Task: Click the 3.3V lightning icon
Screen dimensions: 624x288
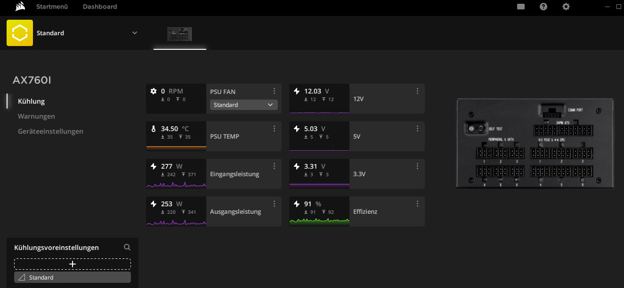Action: point(296,166)
